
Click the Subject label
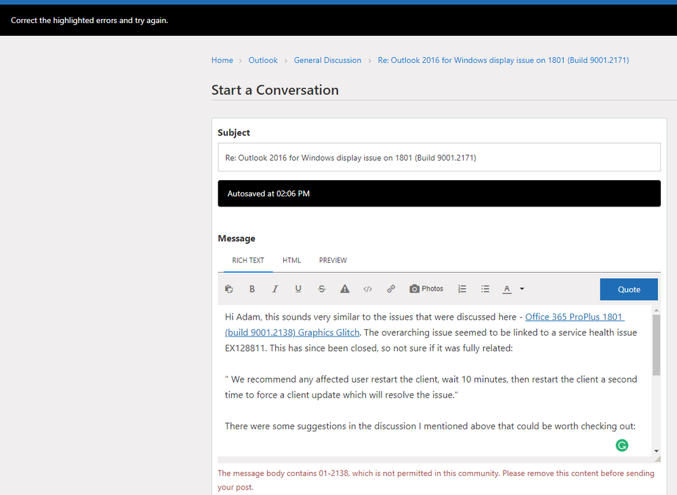234,133
